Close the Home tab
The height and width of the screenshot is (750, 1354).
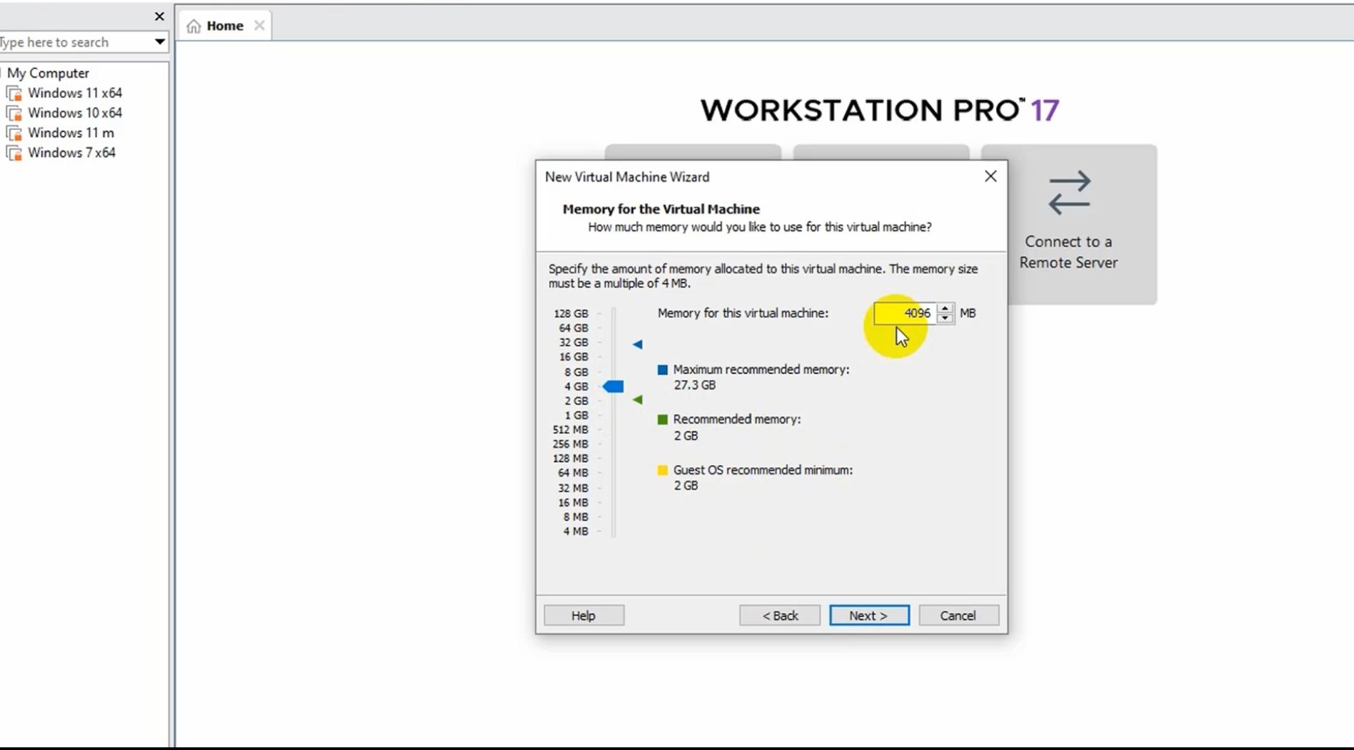[259, 26]
